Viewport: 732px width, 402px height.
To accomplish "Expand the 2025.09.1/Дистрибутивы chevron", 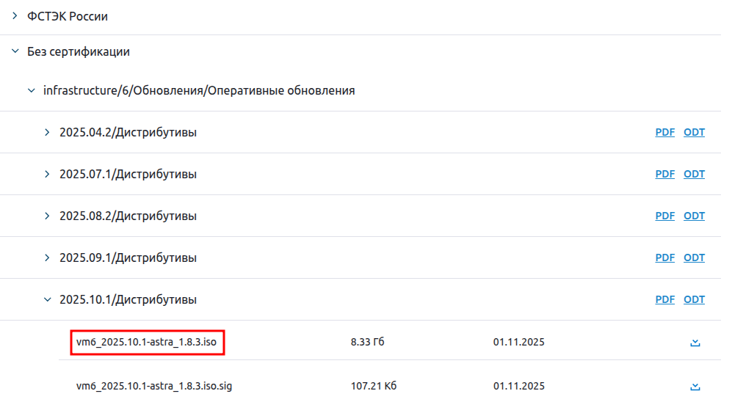I will click(47, 258).
